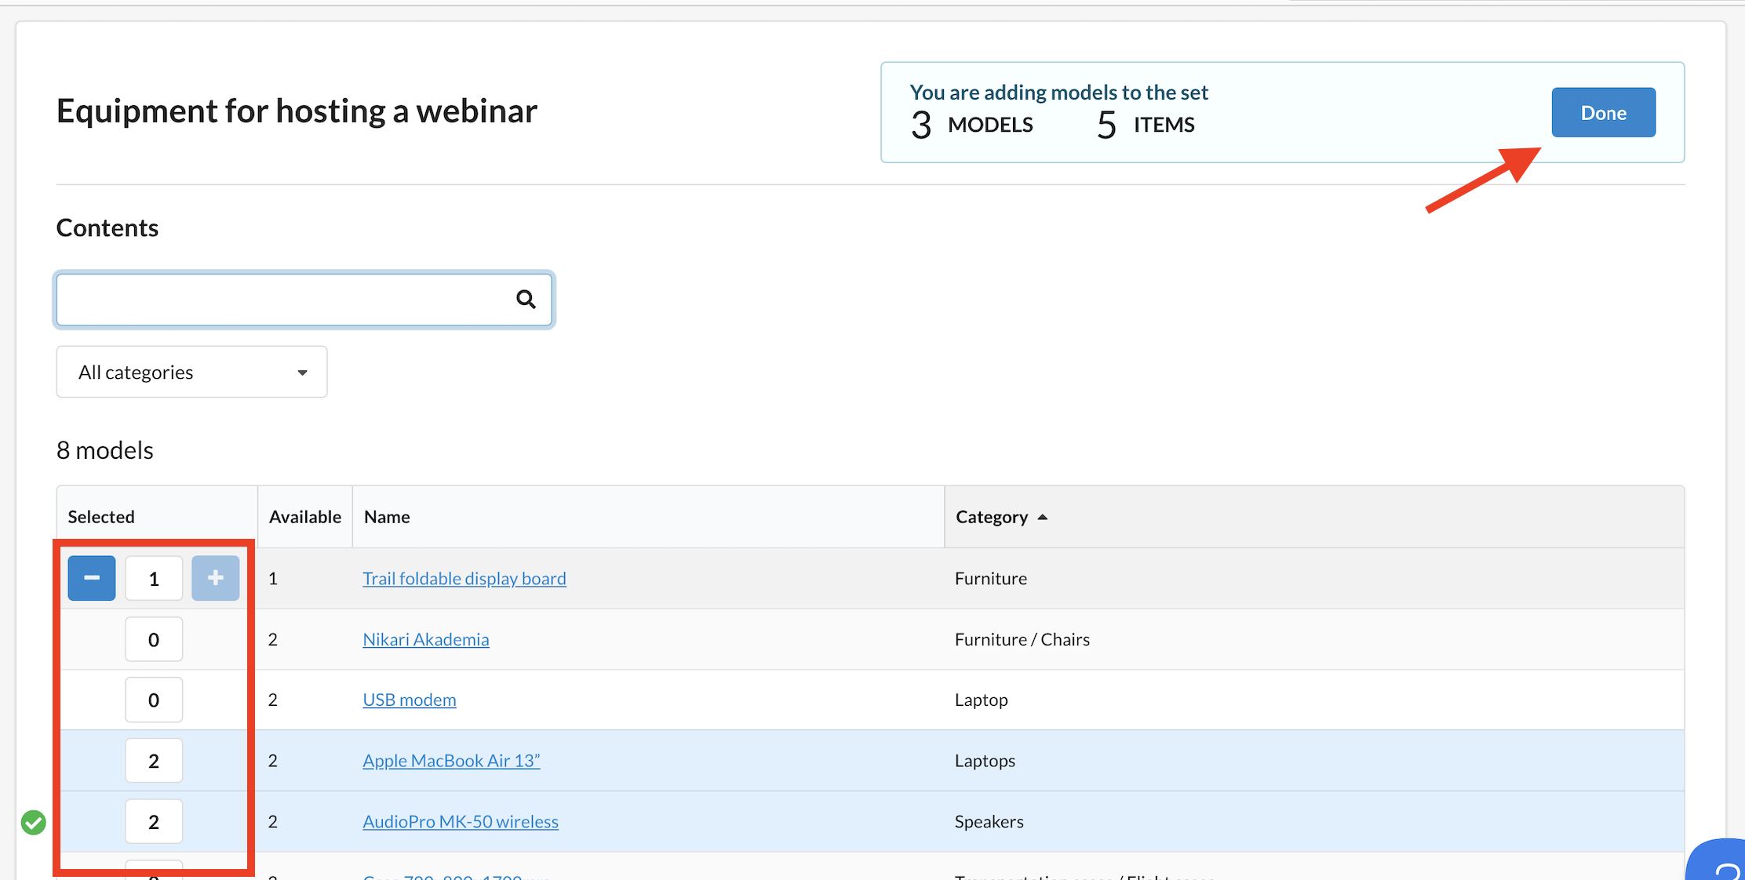Screen dimensions: 1745x880
Task: Select the quantity field for Apple MacBook Air
Action: point(154,760)
